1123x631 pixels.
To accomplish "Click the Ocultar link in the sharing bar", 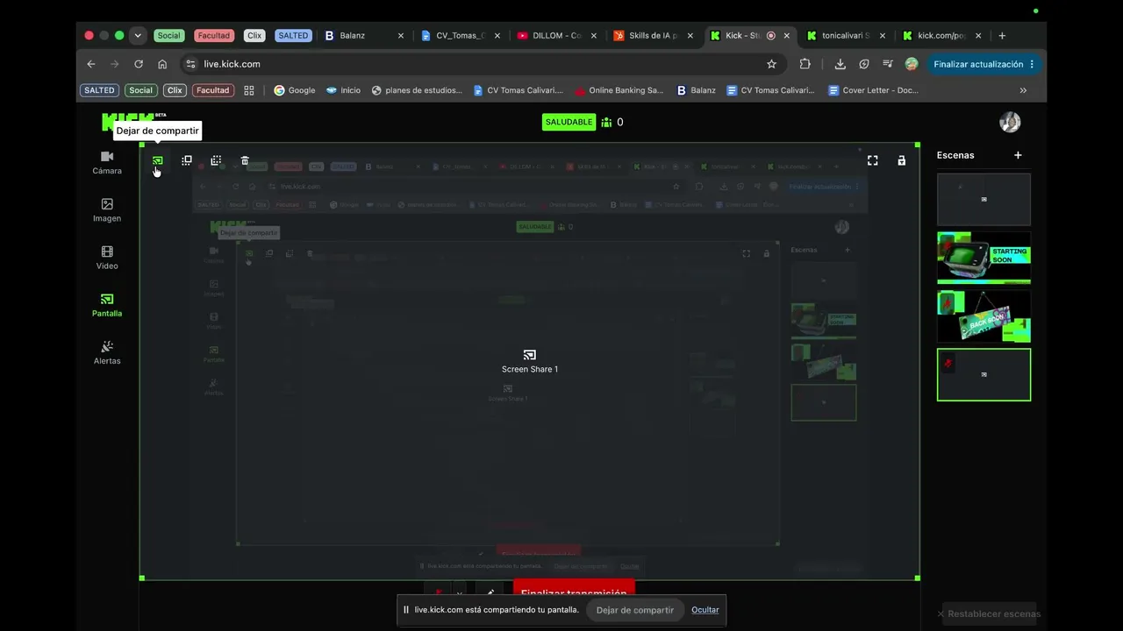I will [x=705, y=610].
